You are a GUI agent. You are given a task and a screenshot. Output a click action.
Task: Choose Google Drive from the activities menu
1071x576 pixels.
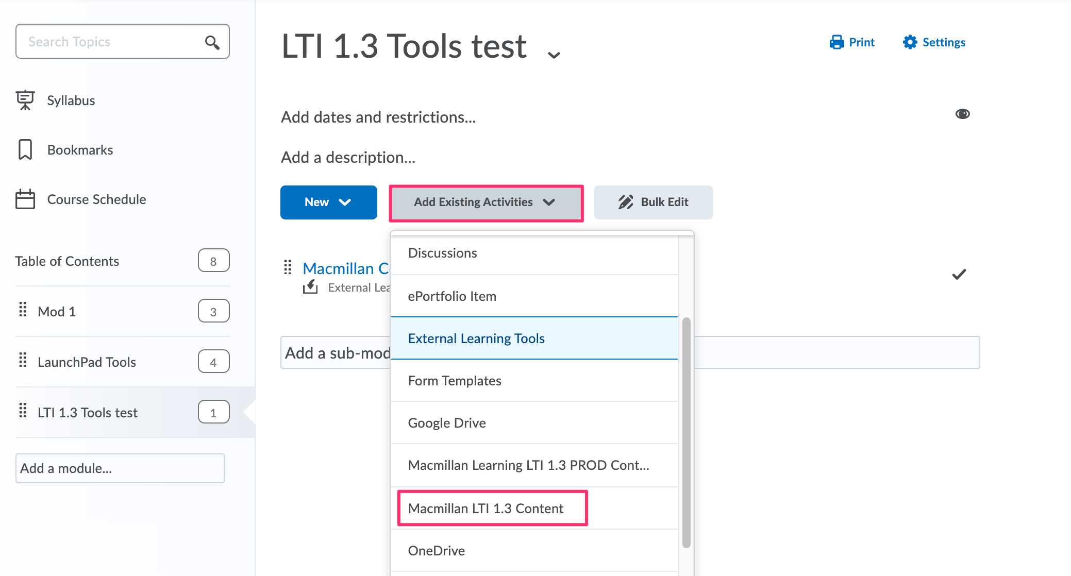click(x=446, y=422)
